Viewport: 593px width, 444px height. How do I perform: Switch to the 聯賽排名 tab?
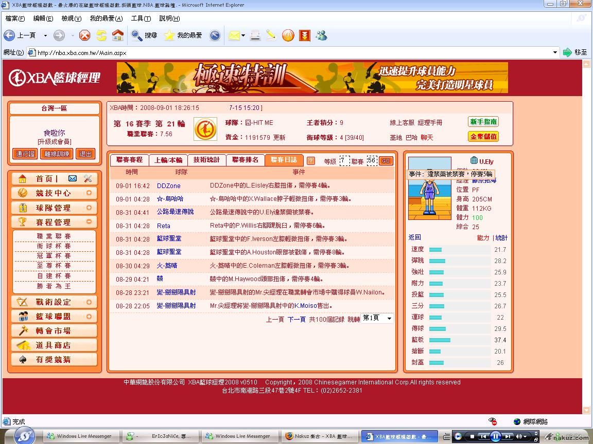click(x=245, y=160)
